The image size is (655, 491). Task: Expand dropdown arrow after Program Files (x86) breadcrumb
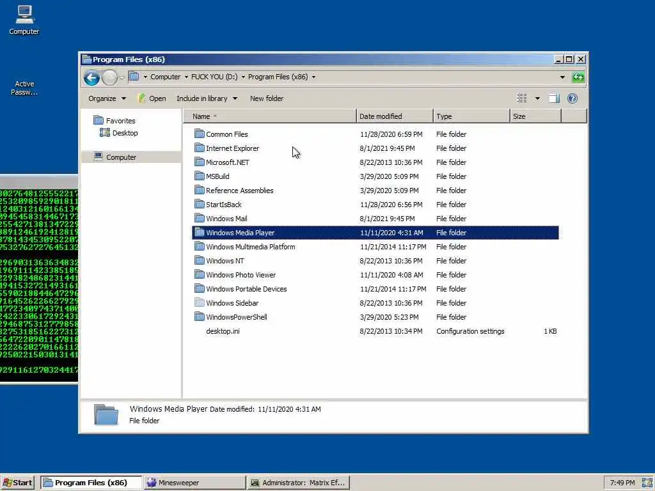click(313, 77)
